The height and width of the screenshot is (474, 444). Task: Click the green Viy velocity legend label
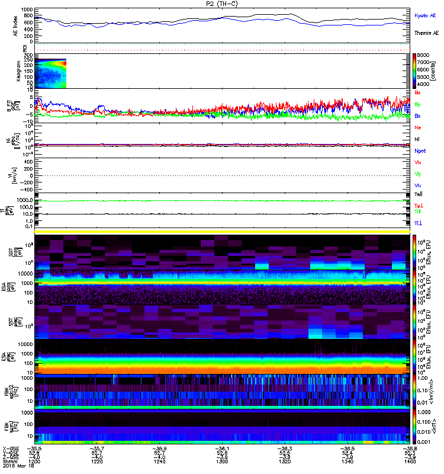click(418, 174)
